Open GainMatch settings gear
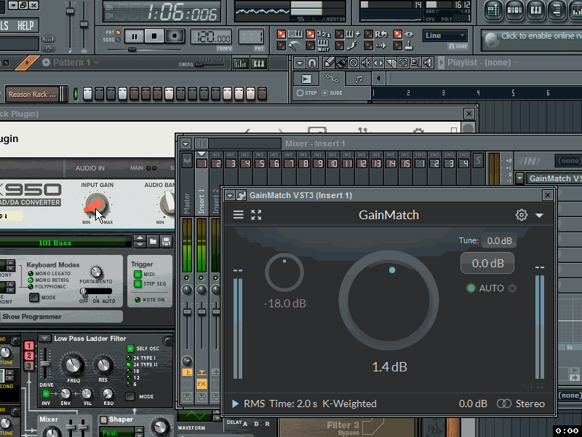 (x=522, y=215)
